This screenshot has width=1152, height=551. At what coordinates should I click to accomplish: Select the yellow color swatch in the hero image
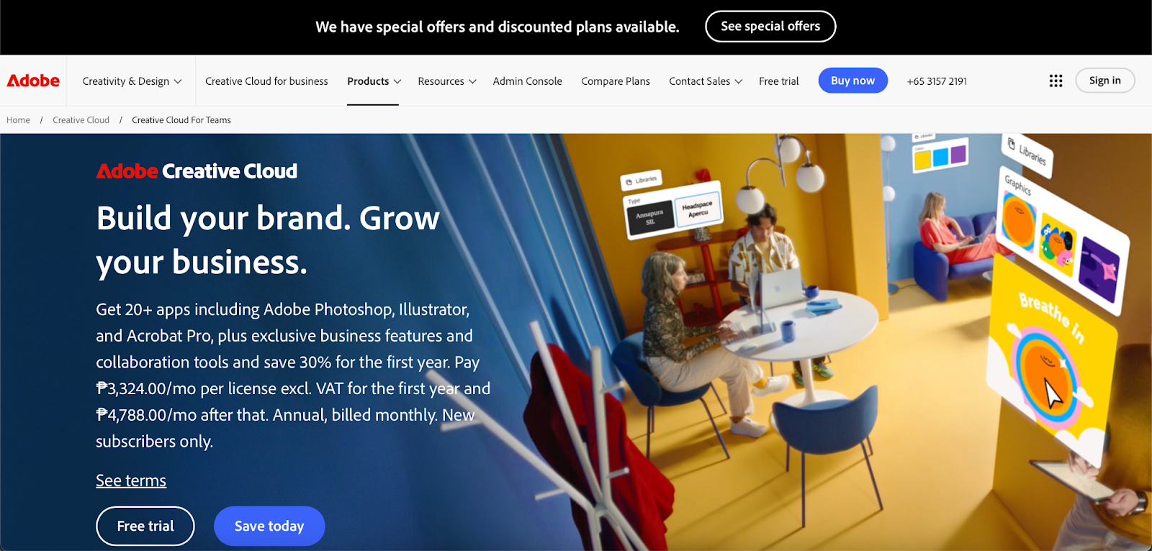[922, 159]
